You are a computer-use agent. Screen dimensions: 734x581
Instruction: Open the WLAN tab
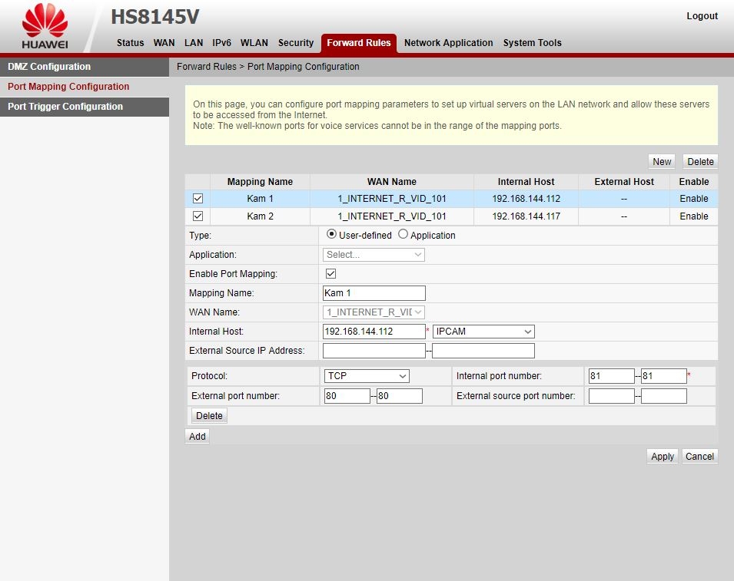(254, 42)
